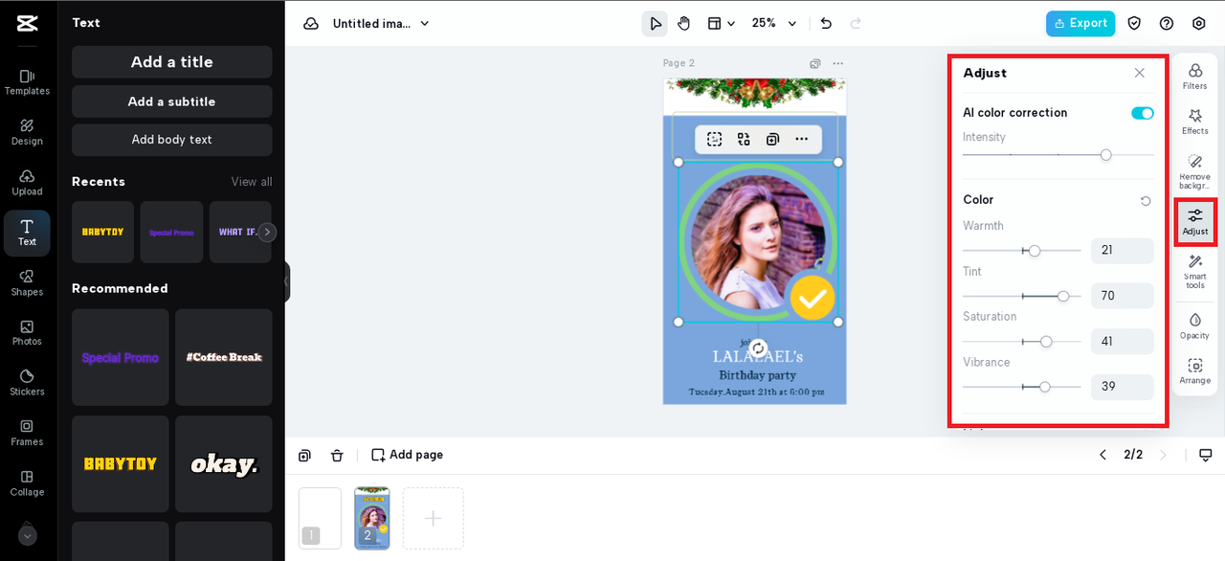Screen dimensions: 1225x561
Task: Open the Frames sidebar panel
Action: pyautogui.click(x=27, y=433)
